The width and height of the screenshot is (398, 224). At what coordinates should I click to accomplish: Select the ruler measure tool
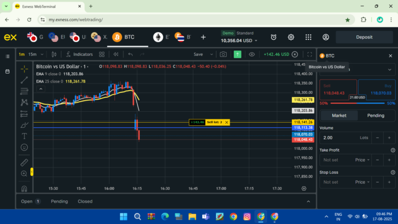pos(24,162)
